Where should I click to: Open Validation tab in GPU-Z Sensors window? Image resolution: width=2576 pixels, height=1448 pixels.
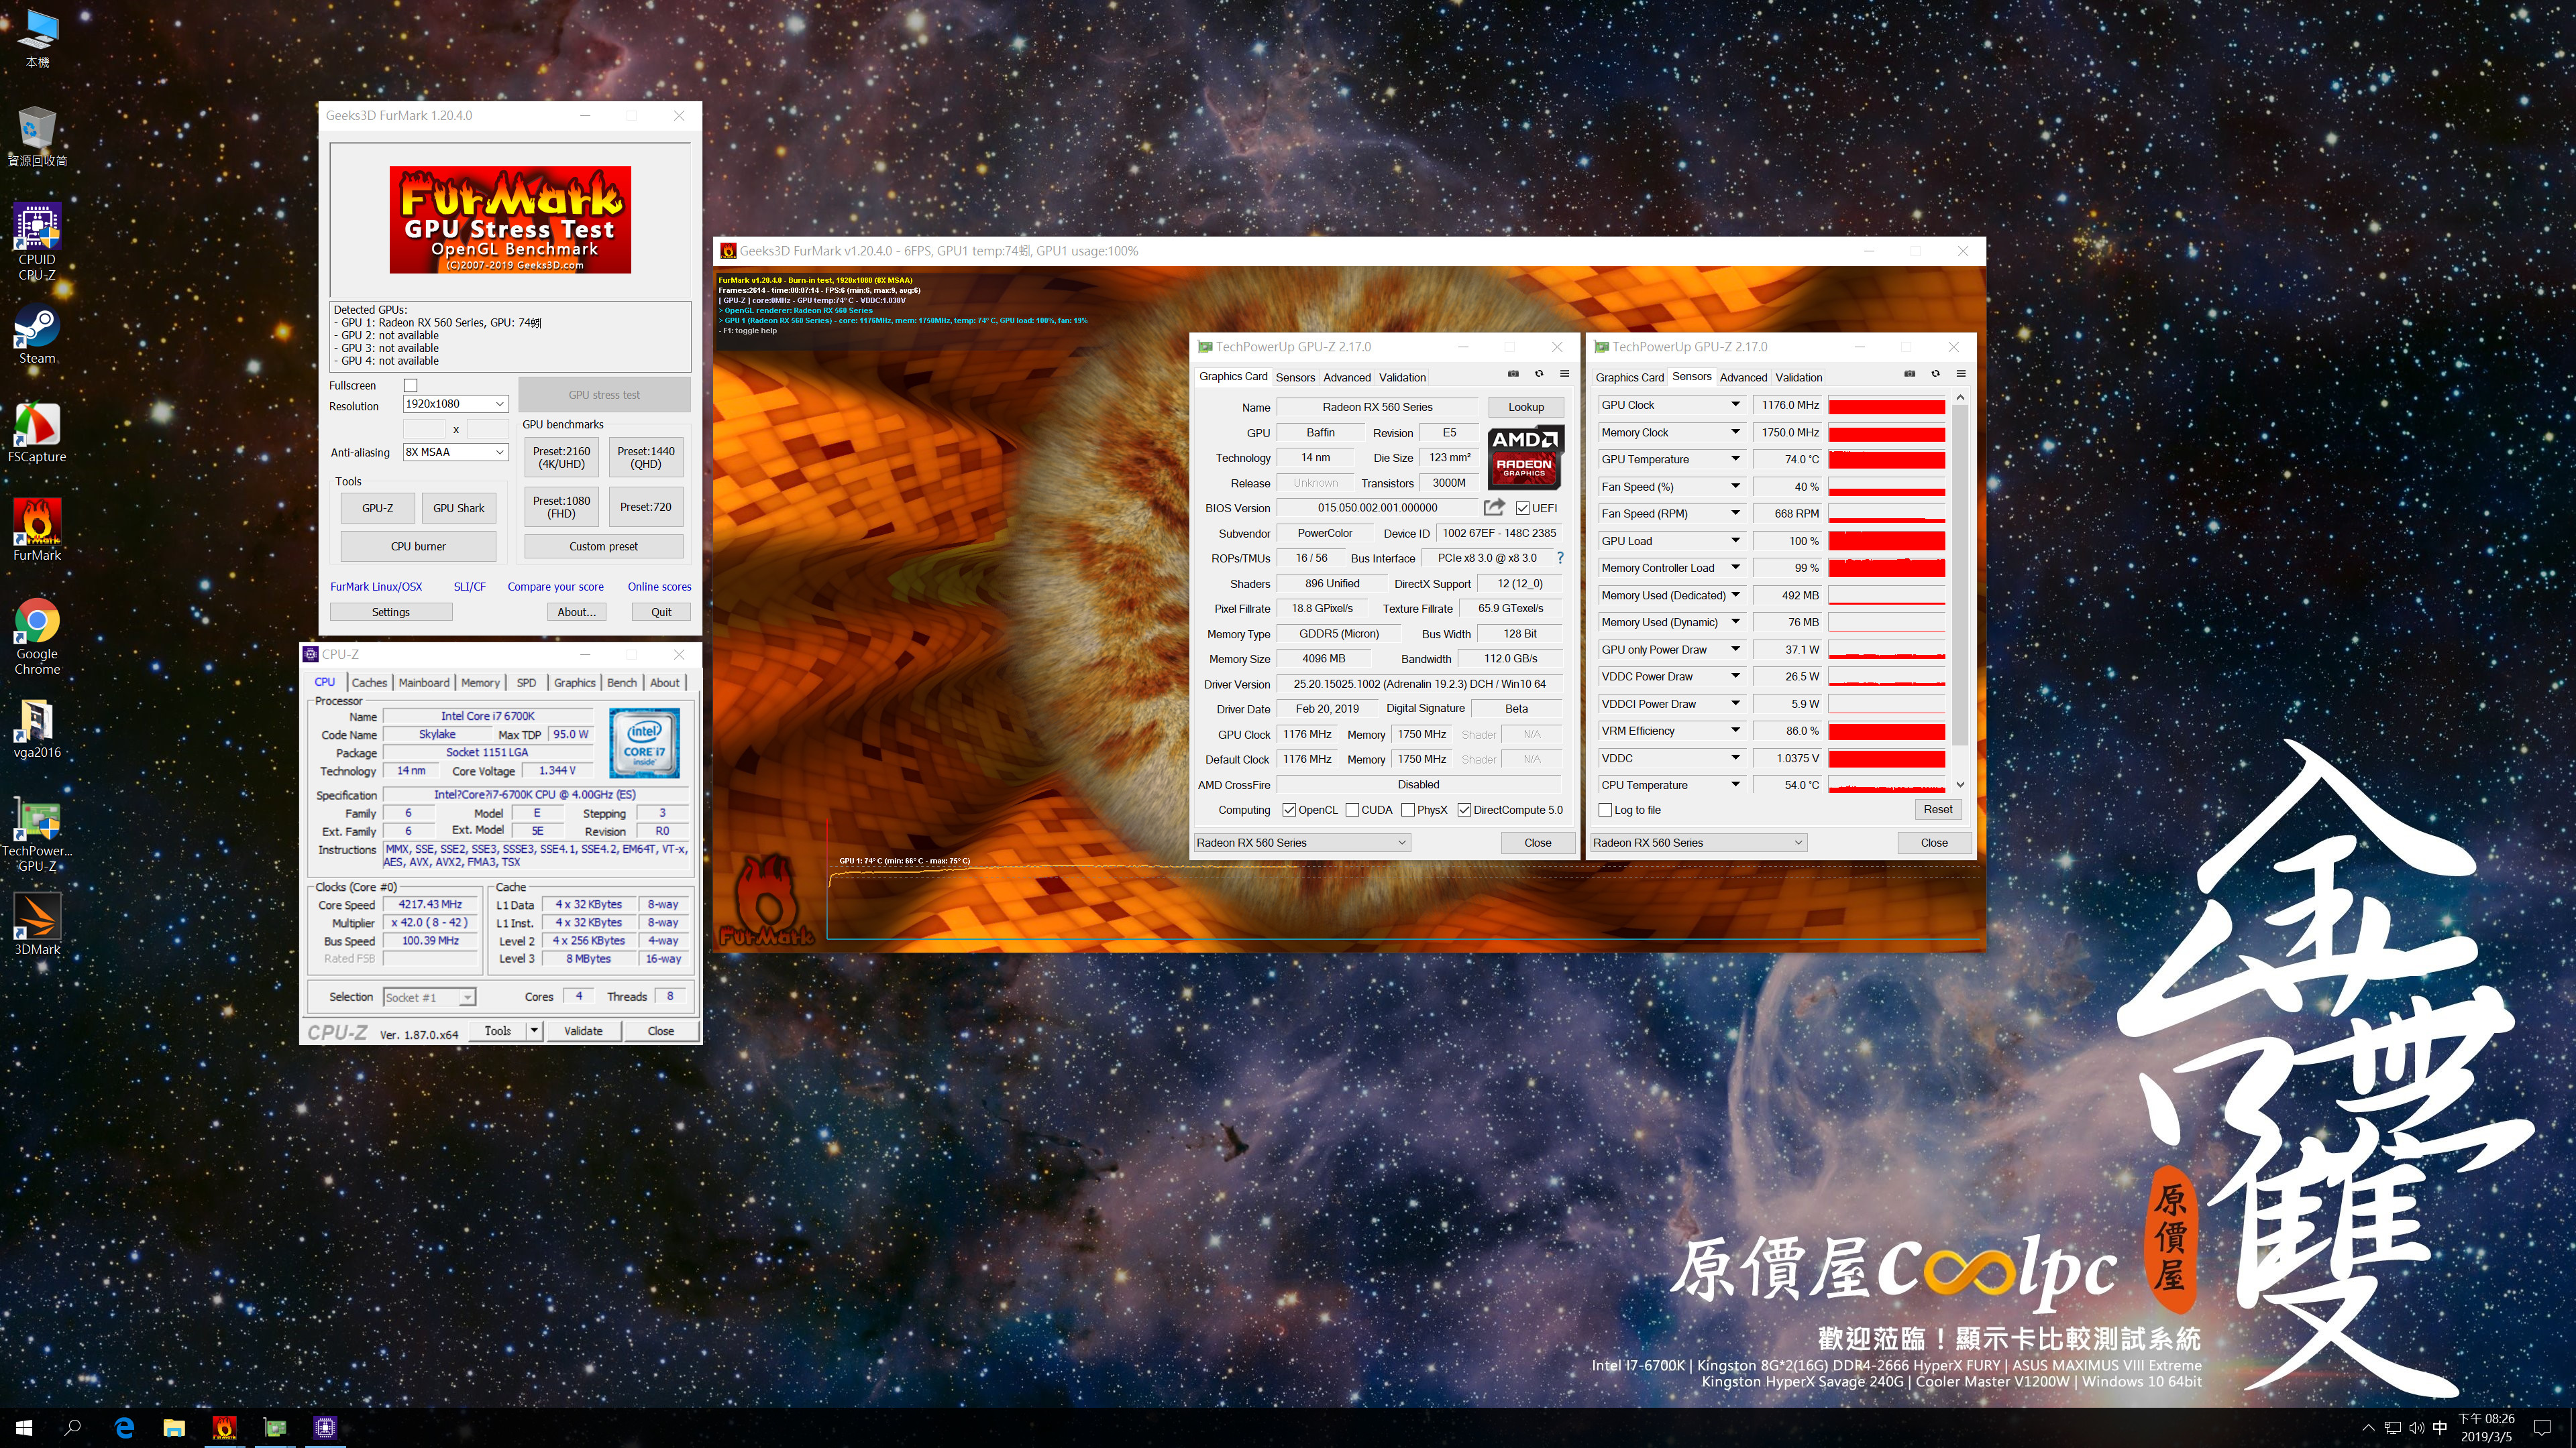click(1799, 377)
